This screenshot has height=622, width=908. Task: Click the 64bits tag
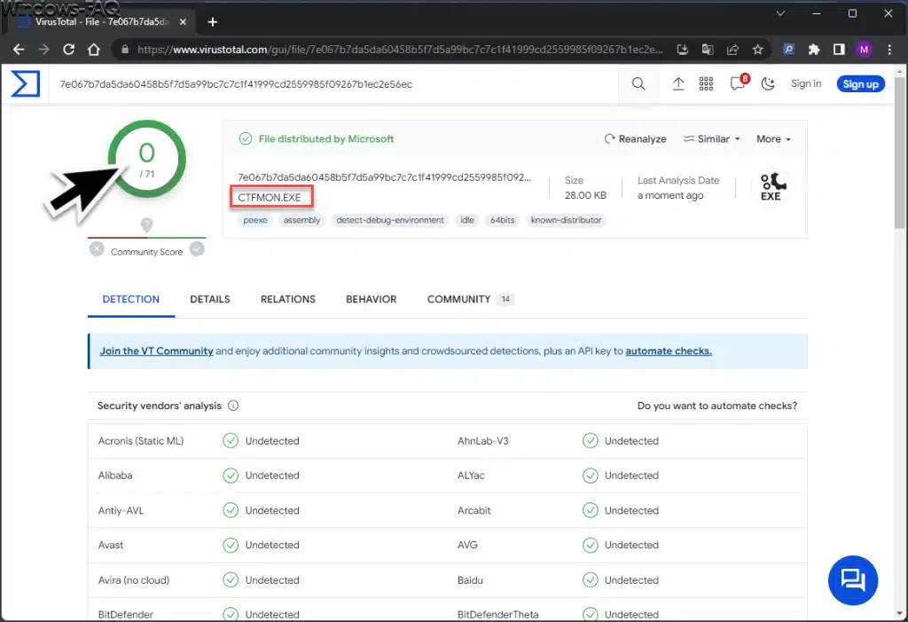(502, 220)
